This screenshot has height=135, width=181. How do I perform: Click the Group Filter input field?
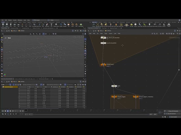(x=29, y=85)
